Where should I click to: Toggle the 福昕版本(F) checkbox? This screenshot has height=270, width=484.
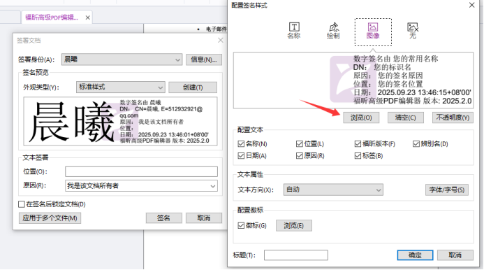[x=358, y=144]
